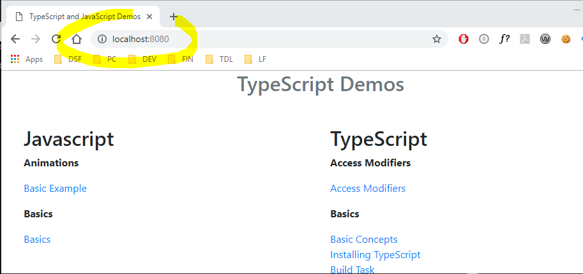Click the browser back arrow
The image size is (583, 274).
(16, 39)
